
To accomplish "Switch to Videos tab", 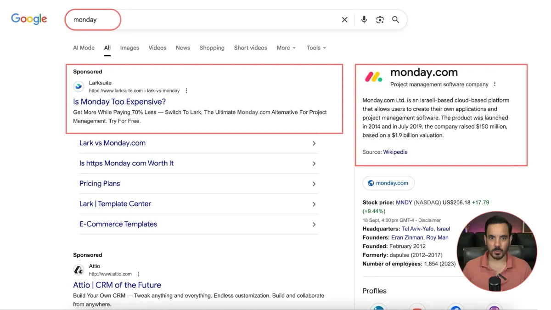I will (157, 48).
